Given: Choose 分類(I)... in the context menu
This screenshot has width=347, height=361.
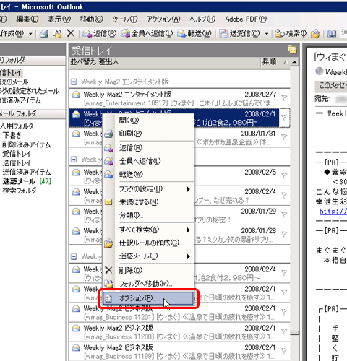Looking at the screenshot, I should 148,215.
